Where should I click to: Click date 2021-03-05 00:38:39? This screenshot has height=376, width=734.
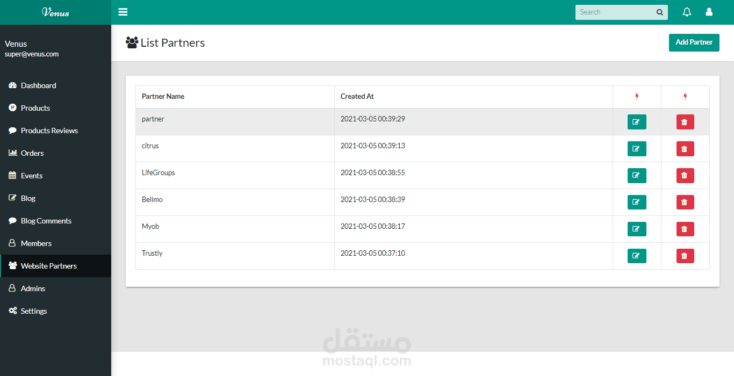373,199
